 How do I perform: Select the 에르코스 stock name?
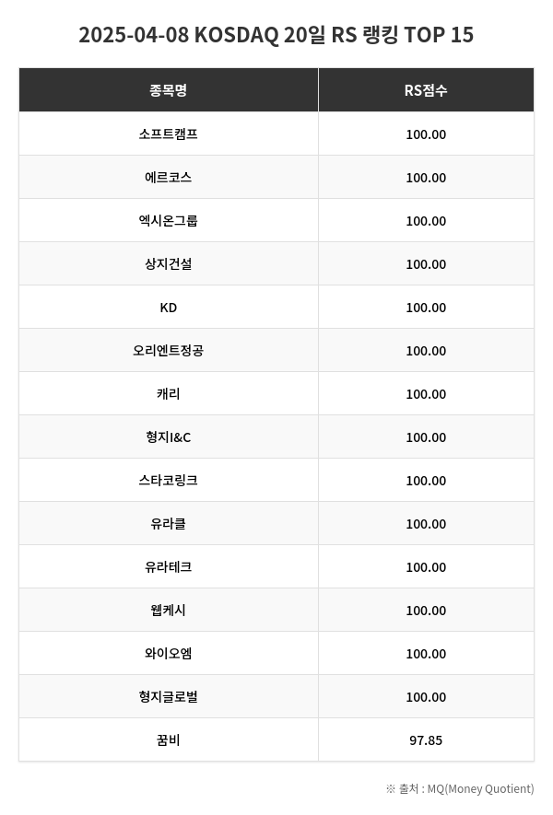pos(168,177)
